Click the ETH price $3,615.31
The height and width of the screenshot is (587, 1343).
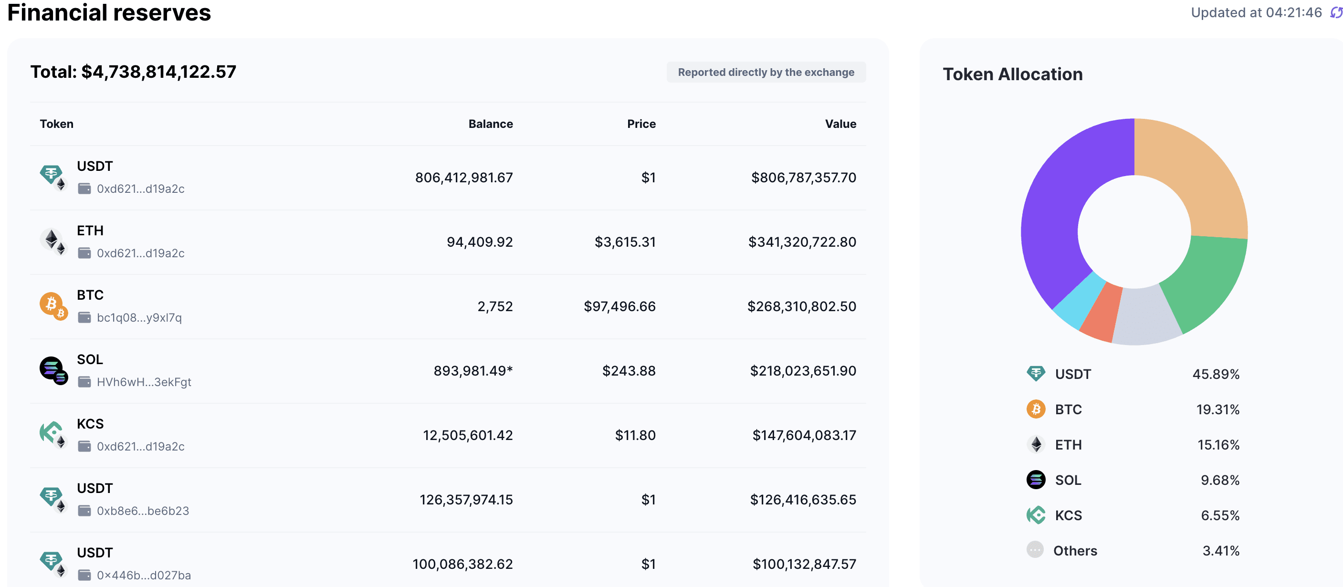625,242
